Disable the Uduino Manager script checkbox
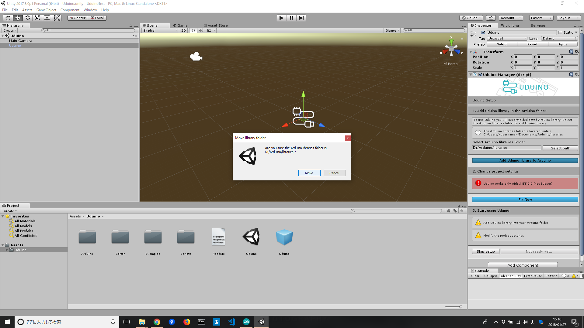Viewport: 584px width, 328px height. click(481, 74)
